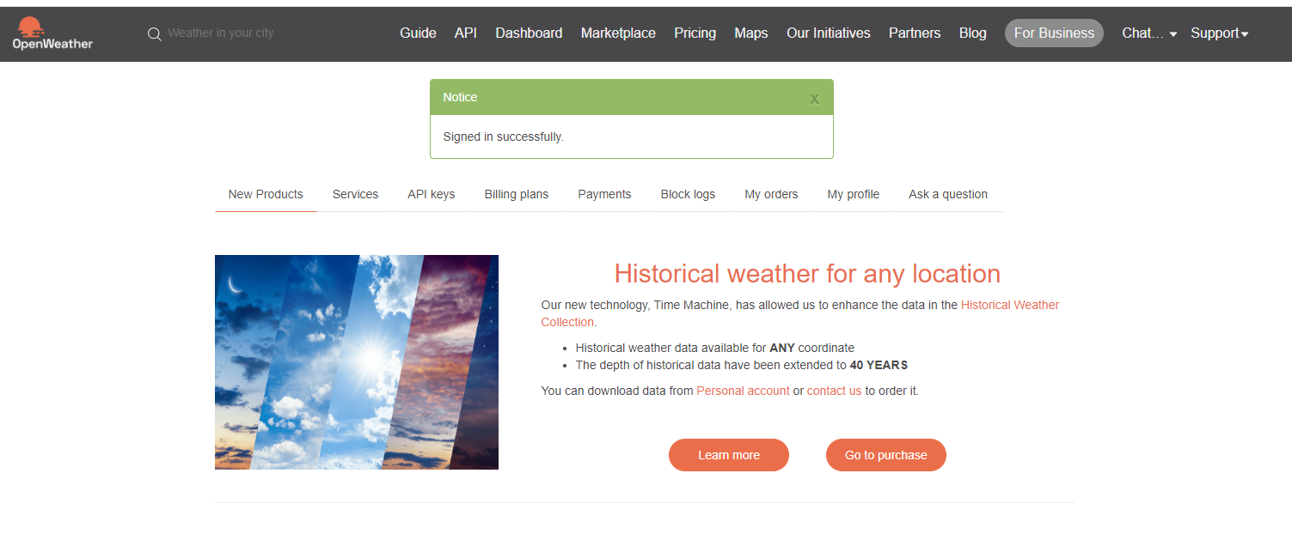
Task: Open the Block logs tab
Action: pos(688,194)
